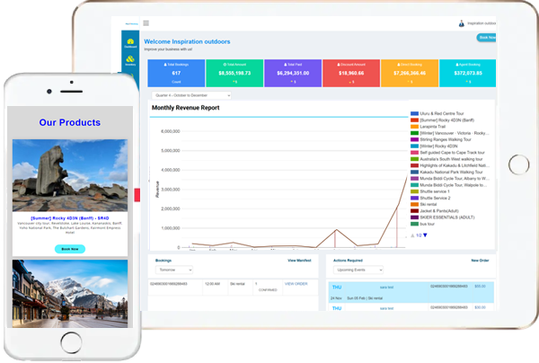Click the Shuttle Service 2 color swatch

(414, 198)
